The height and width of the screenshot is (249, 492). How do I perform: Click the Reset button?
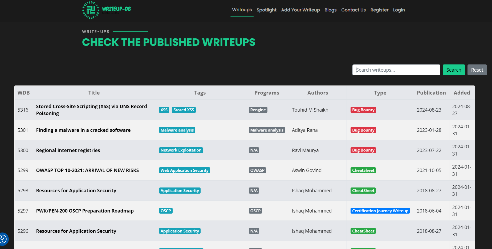click(477, 70)
